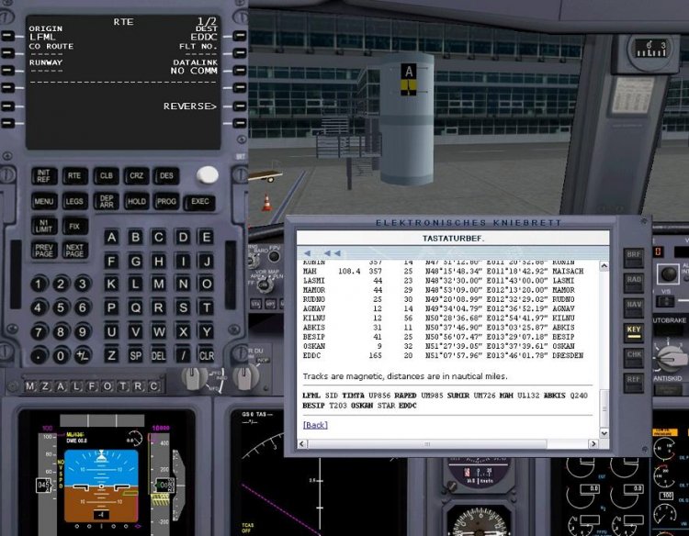The width and height of the screenshot is (689, 536).
Task: Click the F panel shortcut icon
Action: 91,386
